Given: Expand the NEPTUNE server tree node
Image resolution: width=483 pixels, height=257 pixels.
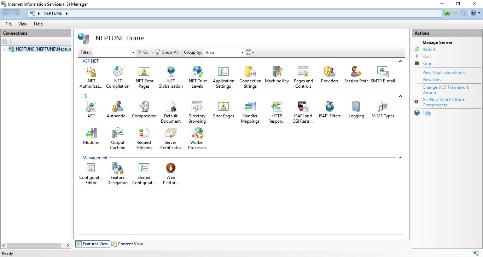Looking at the screenshot, I should (x=4, y=49).
